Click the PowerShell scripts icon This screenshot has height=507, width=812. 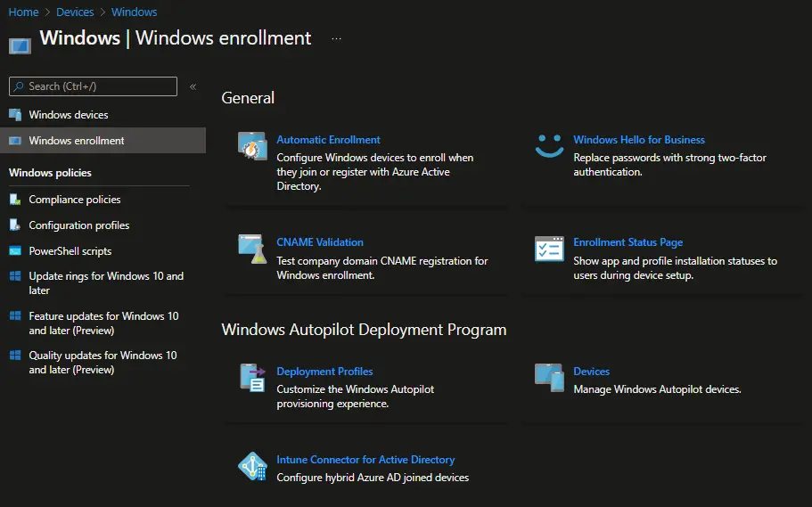(x=15, y=251)
